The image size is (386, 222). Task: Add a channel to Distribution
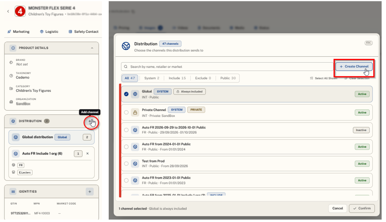pos(90,121)
